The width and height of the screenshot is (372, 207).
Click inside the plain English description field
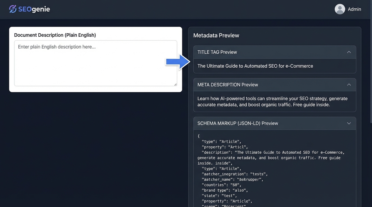coord(95,62)
